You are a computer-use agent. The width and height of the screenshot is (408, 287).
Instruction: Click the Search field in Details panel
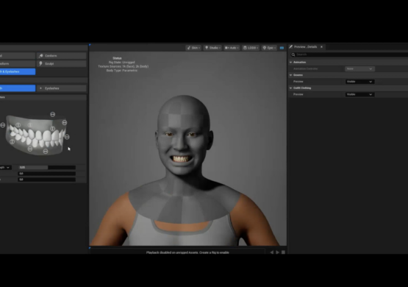coord(348,54)
